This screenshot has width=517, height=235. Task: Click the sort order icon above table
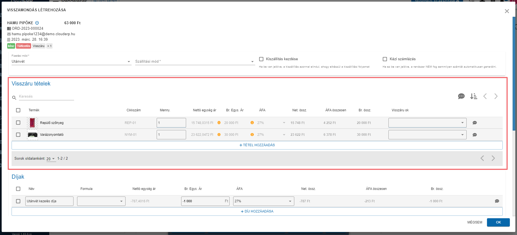[x=474, y=96]
